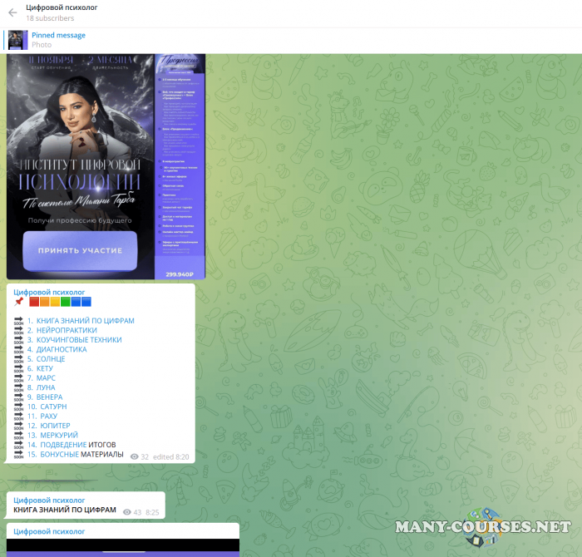Screen dimensions: 582x557
Task: Click the 'edited 8:20' timestamp
Action: click(x=171, y=456)
